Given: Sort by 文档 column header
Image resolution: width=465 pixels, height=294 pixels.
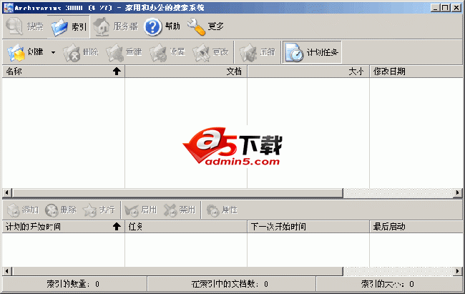Looking at the screenshot, I should 186,72.
